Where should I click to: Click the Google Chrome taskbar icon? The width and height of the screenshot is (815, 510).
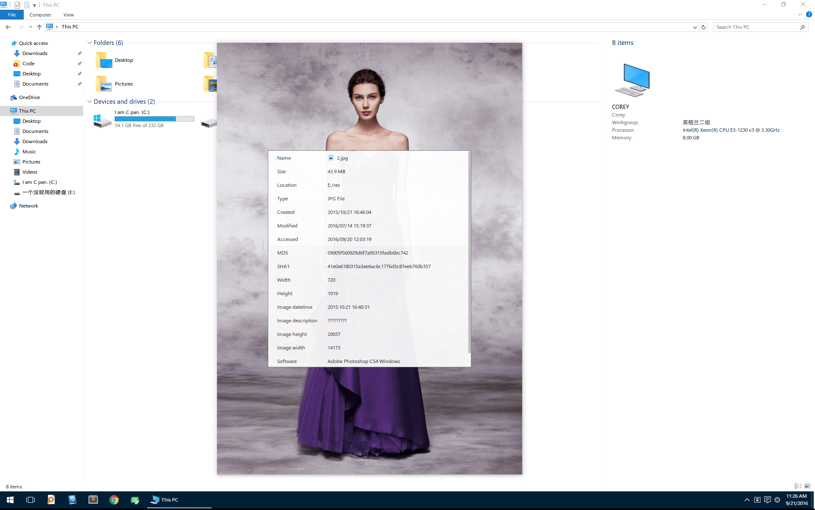click(x=114, y=499)
